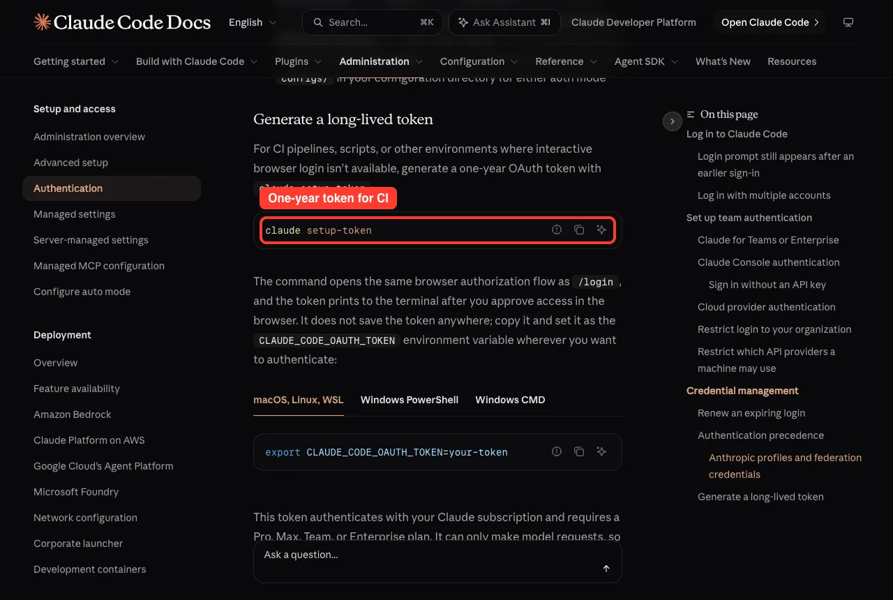893x600 pixels.
Task: Expand the Agent SDK menu
Action: (647, 61)
